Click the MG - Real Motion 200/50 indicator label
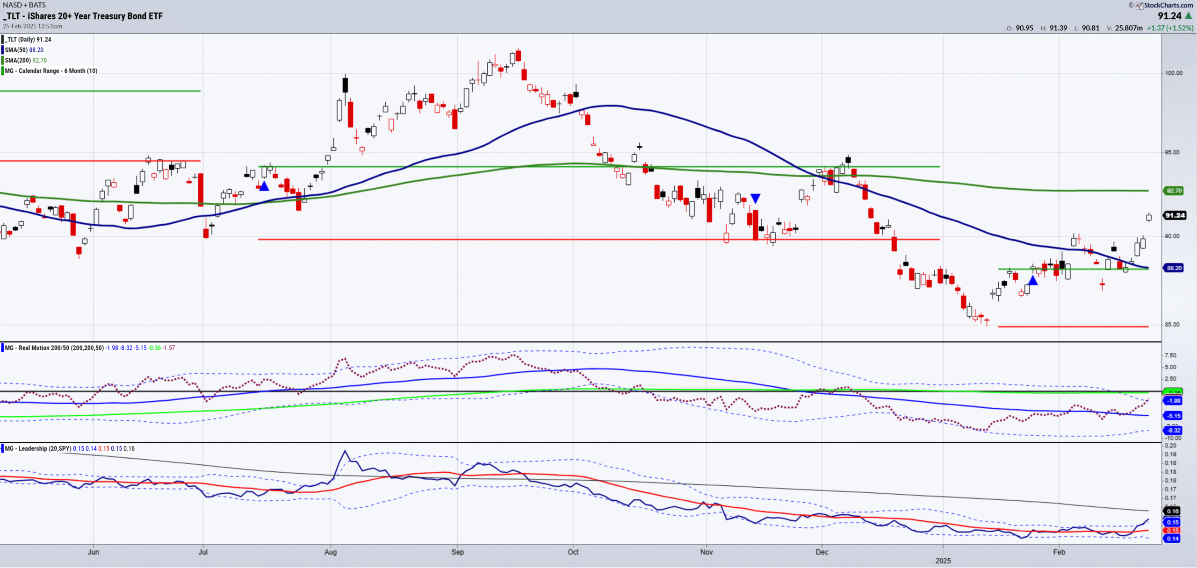Screen dimensions: 1197x568 [x=54, y=348]
